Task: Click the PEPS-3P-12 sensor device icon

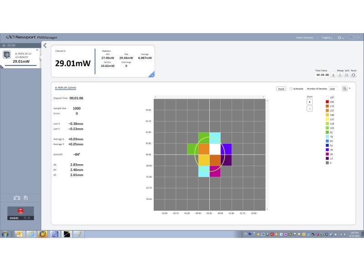Action: 7,55
